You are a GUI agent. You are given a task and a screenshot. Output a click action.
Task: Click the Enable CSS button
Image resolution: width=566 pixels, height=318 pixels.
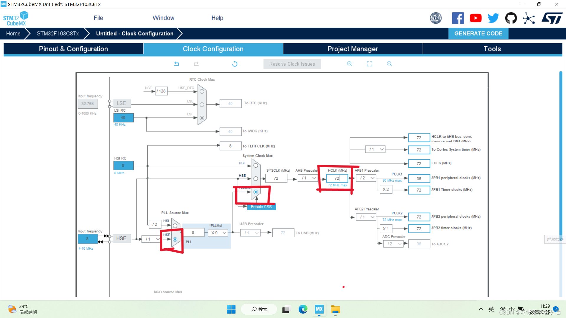261,207
